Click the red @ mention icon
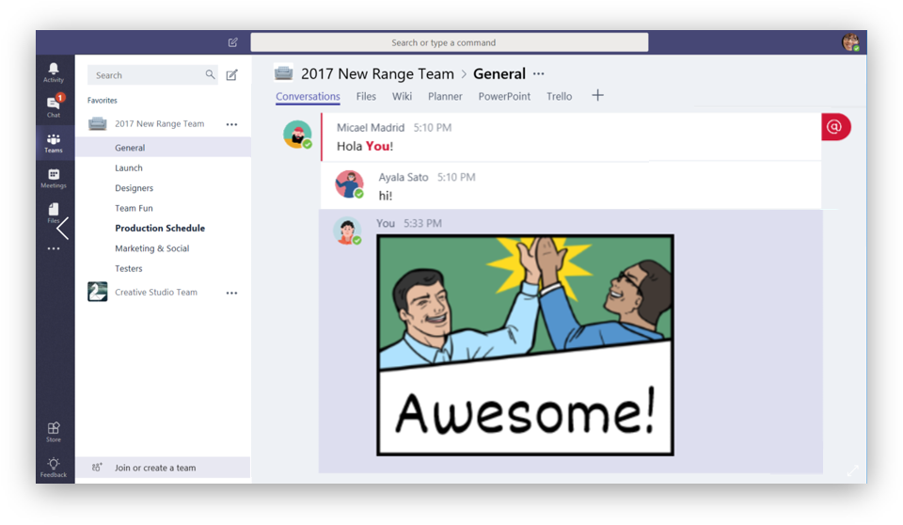 tap(835, 127)
